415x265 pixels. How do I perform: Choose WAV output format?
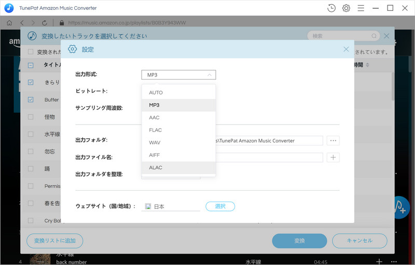(x=178, y=142)
